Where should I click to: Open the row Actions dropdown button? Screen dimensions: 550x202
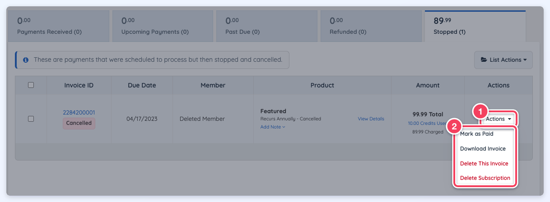(x=499, y=119)
